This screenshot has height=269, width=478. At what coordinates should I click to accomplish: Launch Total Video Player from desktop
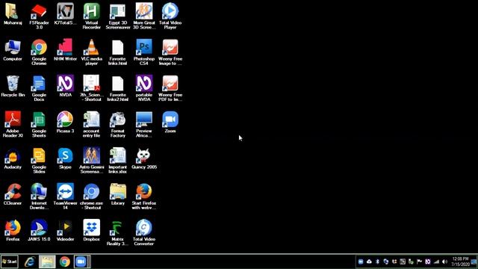(x=170, y=16)
